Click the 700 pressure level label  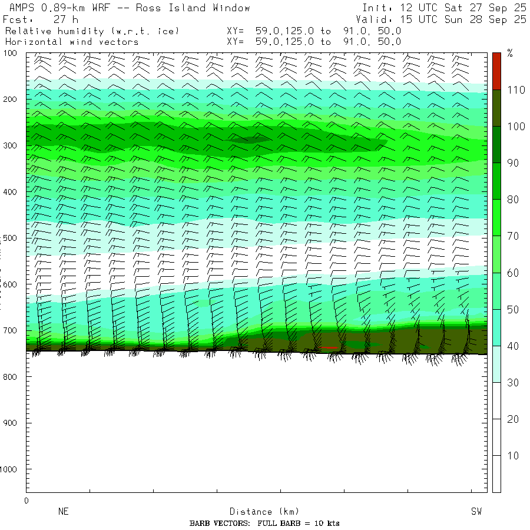pyautogui.click(x=10, y=330)
